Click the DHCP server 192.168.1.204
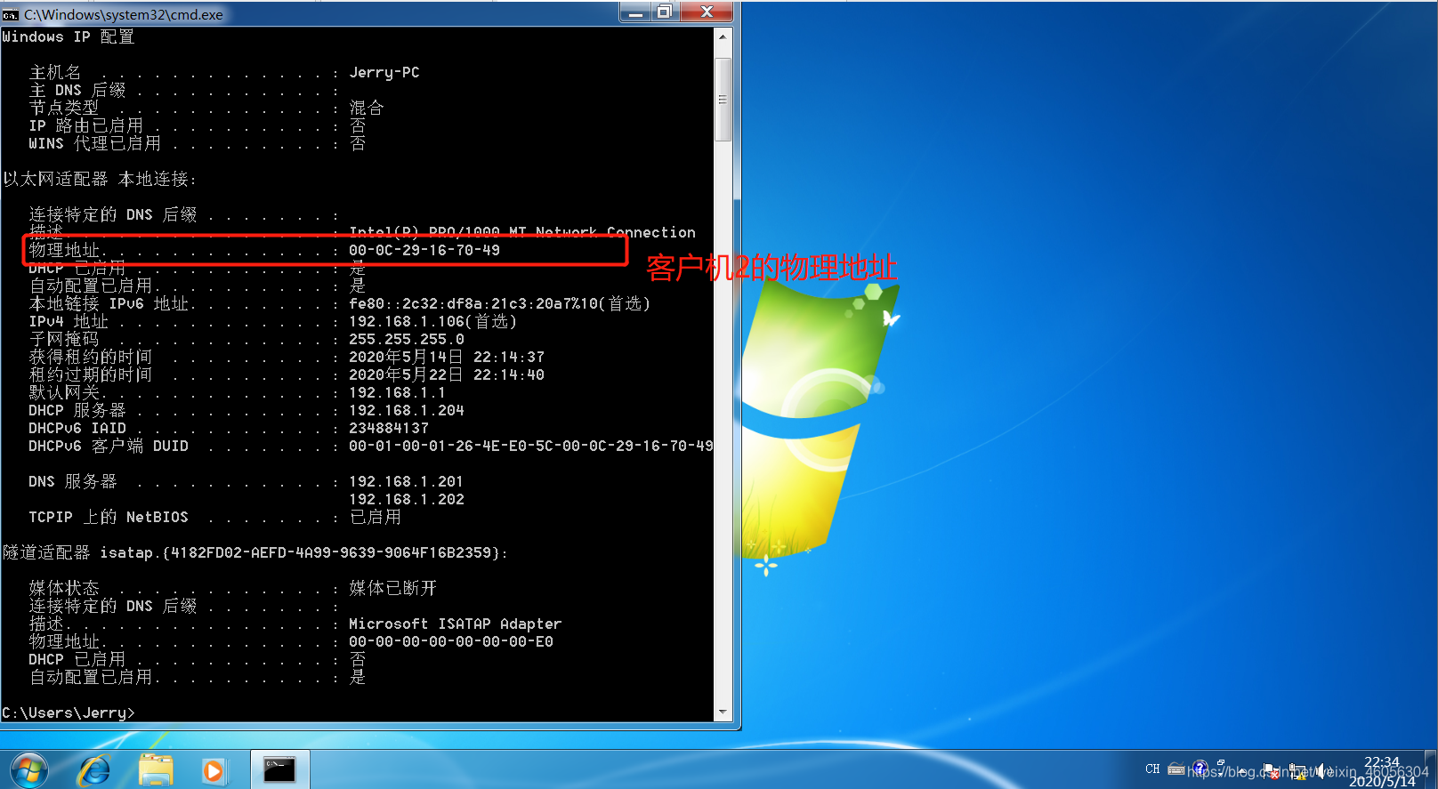1438x789 pixels. coord(407,410)
